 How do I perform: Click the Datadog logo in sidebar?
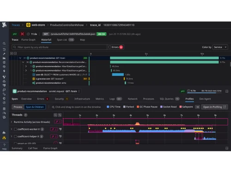pos(4,25)
